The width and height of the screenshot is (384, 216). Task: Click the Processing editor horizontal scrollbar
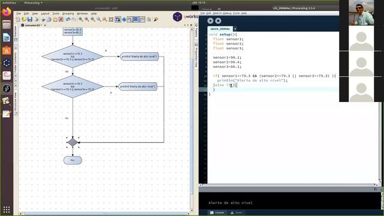(289, 185)
